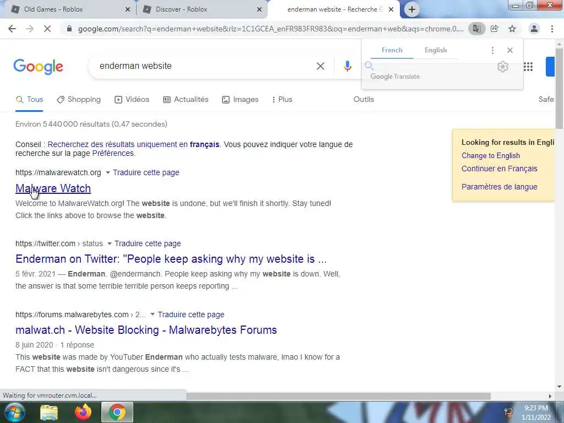The width and height of the screenshot is (564, 423).
Task: Open the Windows Start button
Action: click(x=14, y=412)
